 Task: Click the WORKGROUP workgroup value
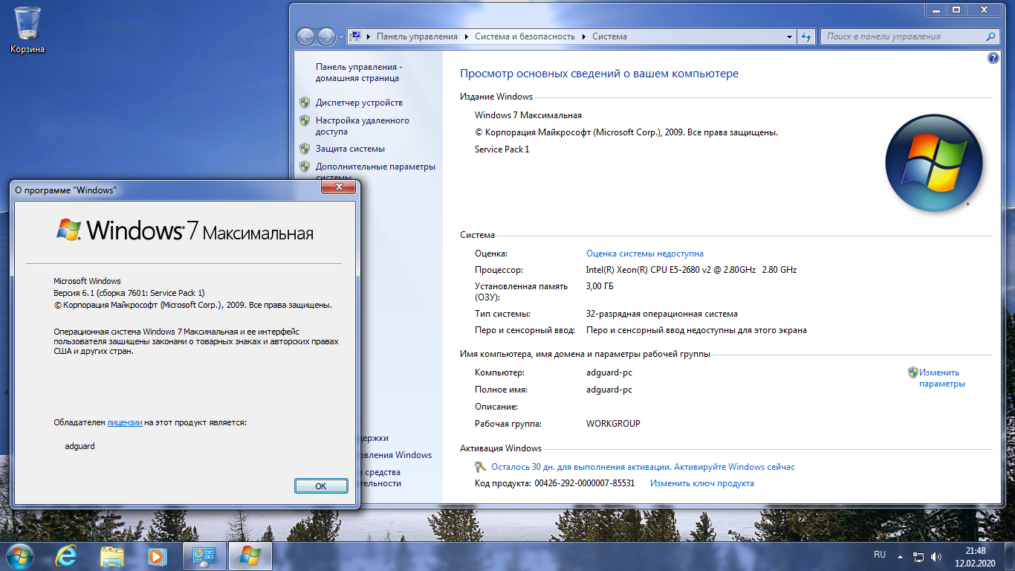[x=613, y=424]
